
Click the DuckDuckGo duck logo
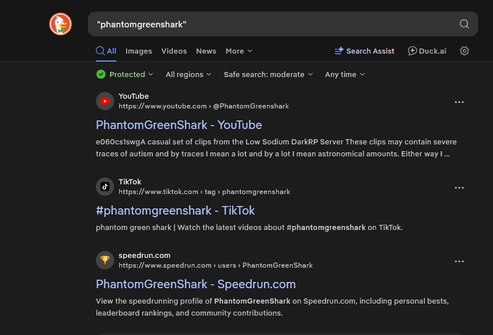(60, 24)
